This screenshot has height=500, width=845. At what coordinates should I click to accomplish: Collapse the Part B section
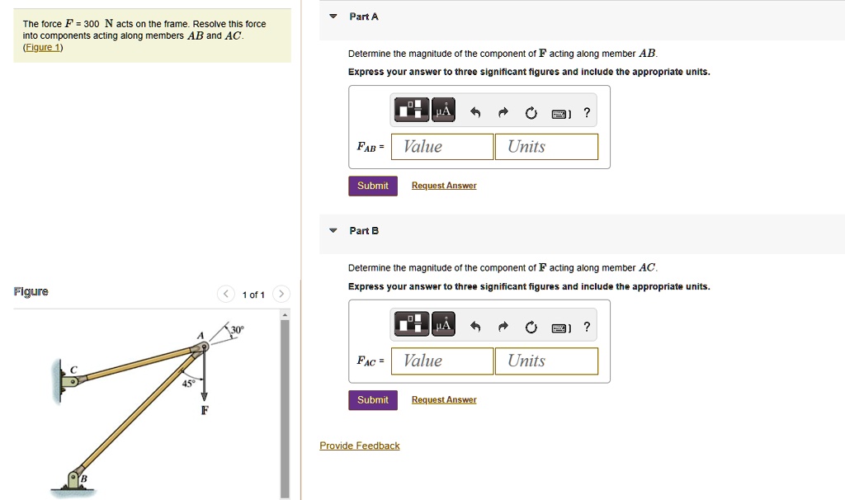tap(333, 230)
